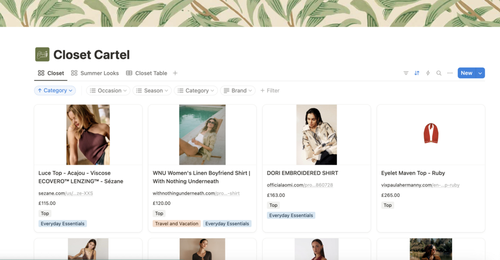Open the Occasion filter dropdown
The height and width of the screenshot is (260, 500).
point(108,91)
